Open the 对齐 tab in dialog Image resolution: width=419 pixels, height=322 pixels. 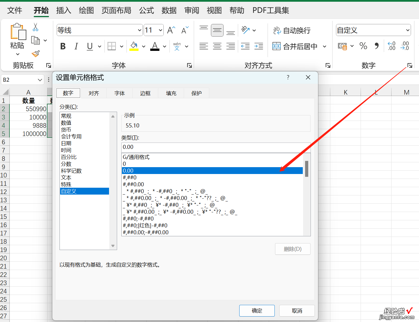(94, 93)
